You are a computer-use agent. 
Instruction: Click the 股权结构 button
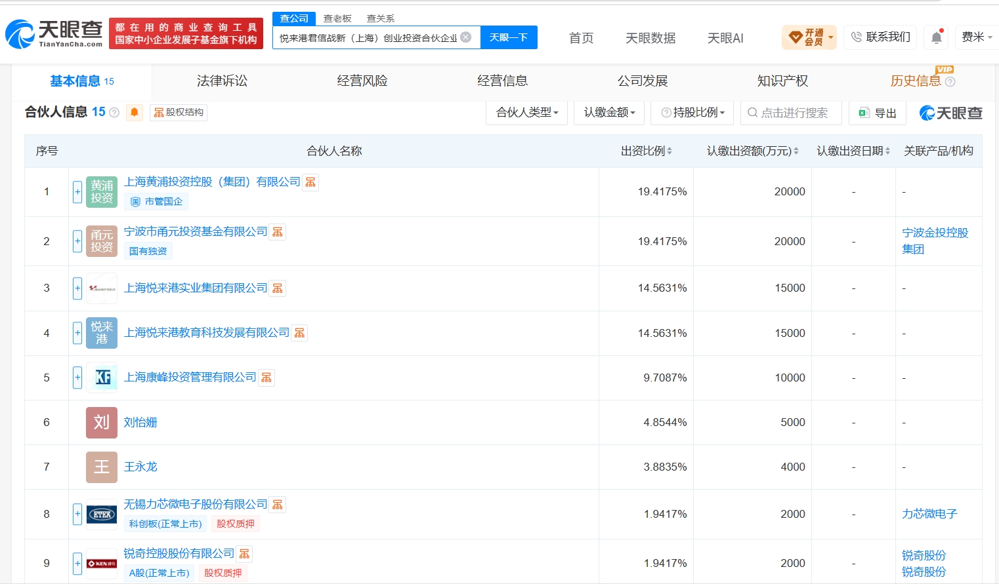[x=179, y=113]
